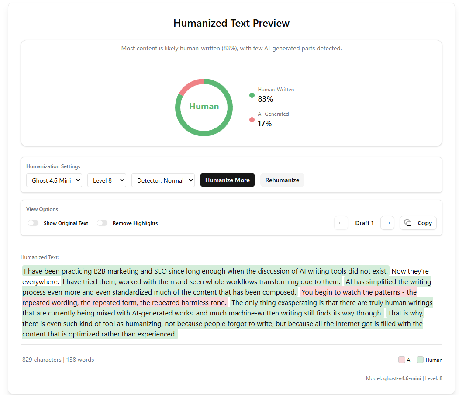Click the pink AI-Generated legend dot
Viewport: 459px width, 395px height.
251,119
